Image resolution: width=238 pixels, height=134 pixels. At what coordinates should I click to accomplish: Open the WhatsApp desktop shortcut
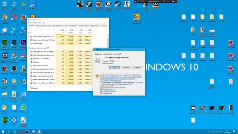[23, 108]
